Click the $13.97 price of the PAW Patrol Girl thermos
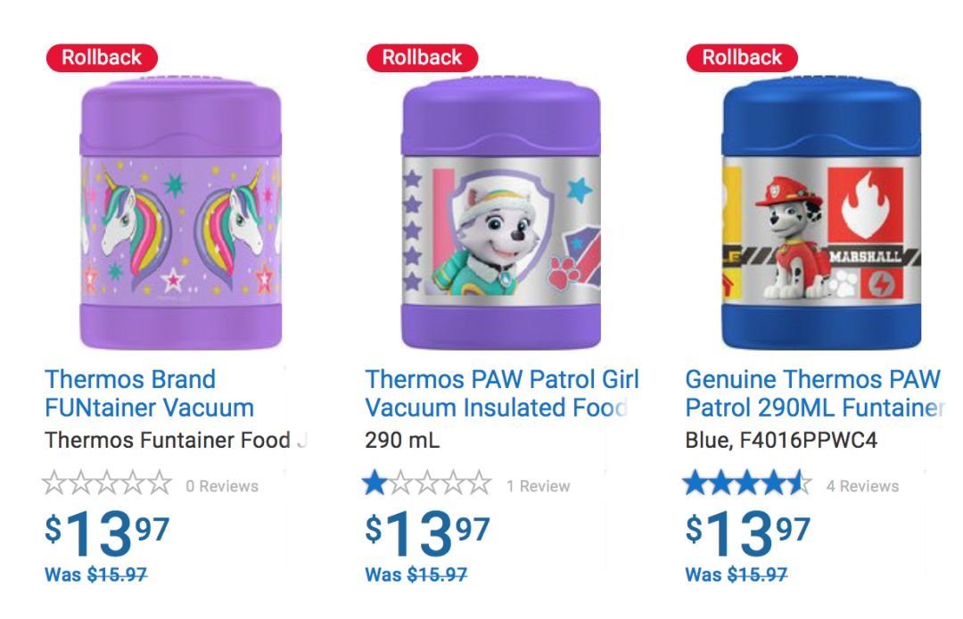 tap(427, 532)
